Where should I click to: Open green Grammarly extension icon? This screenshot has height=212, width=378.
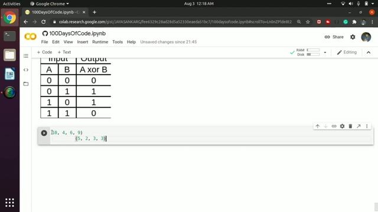(x=346, y=22)
